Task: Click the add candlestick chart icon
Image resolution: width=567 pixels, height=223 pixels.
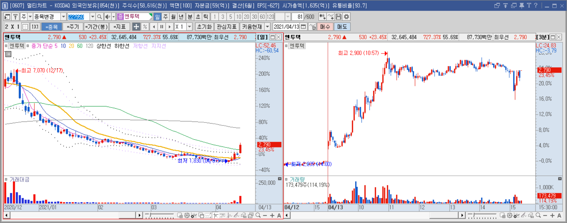Action: click(x=322, y=17)
